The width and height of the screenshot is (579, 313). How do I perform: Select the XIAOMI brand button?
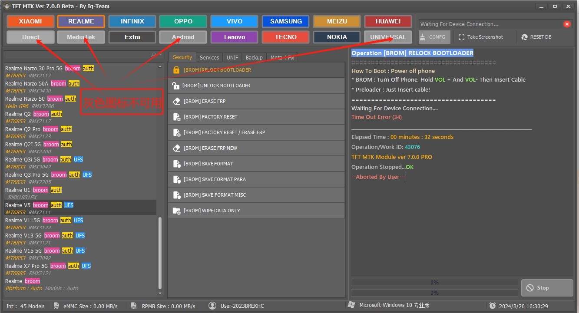pos(30,21)
